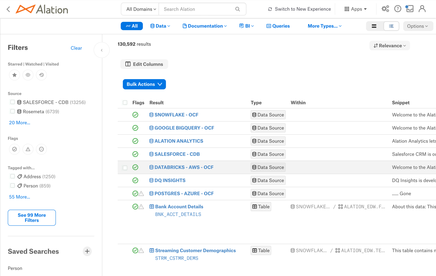Image resolution: width=436 pixels, height=276 pixels.
Task: Open DATABRICKS - AWS - OCF result
Action: [184, 167]
